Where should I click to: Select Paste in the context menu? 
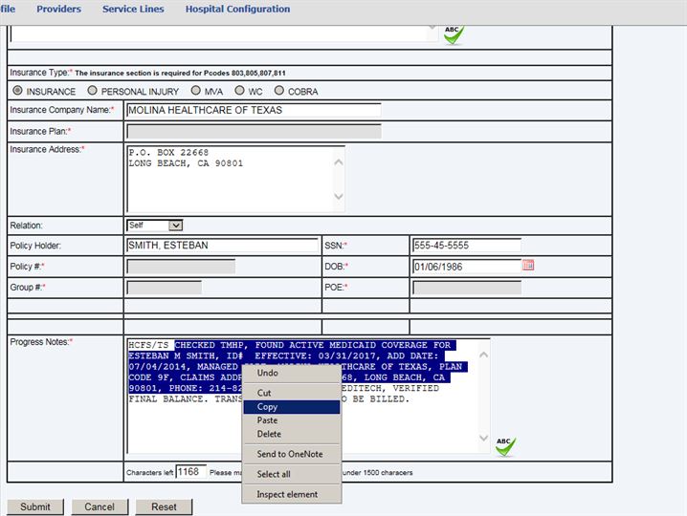(268, 420)
